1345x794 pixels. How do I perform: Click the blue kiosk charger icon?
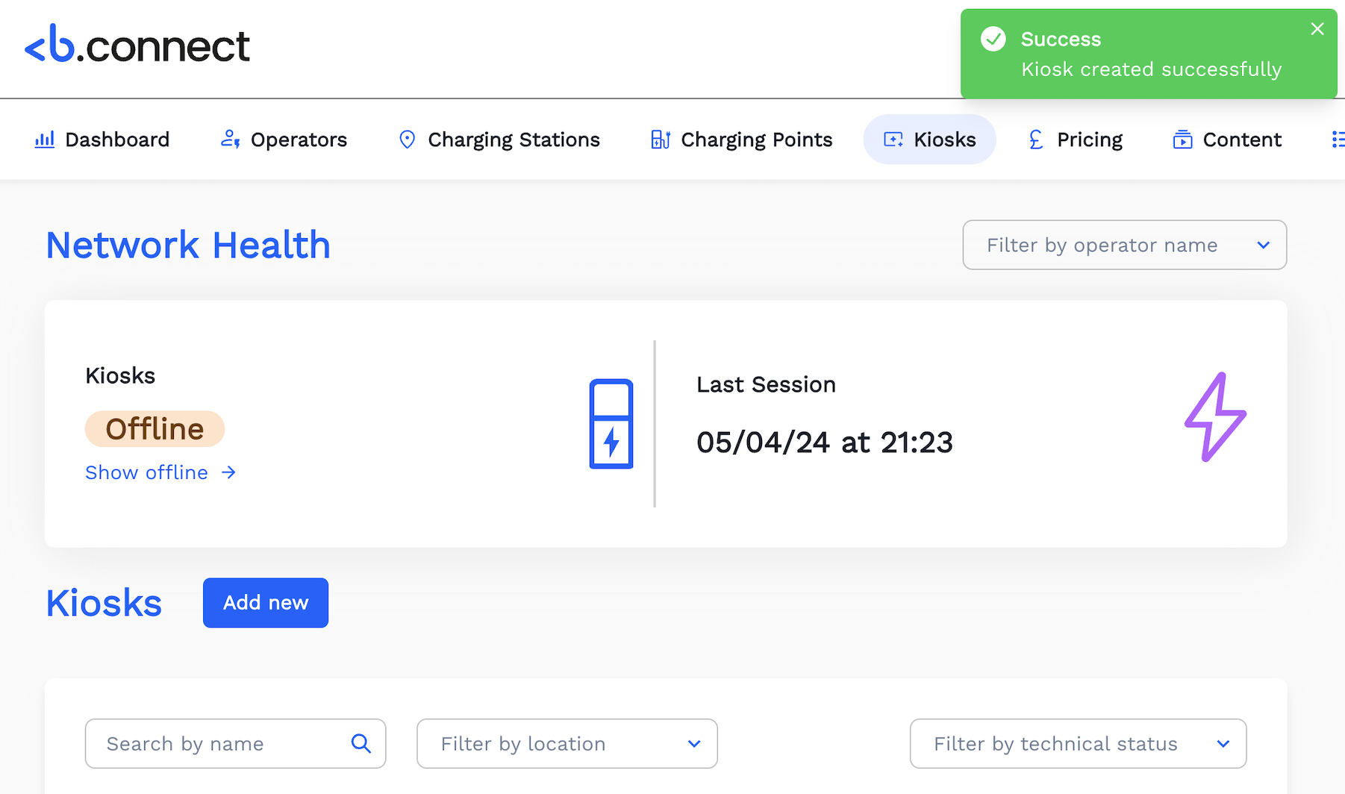coord(611,424)
